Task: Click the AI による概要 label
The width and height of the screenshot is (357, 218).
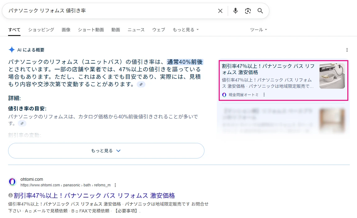Action: click(x=31, y=50)
